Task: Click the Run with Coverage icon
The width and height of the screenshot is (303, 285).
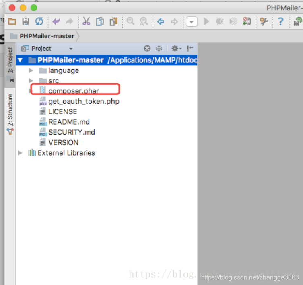Action: [233, 21]
